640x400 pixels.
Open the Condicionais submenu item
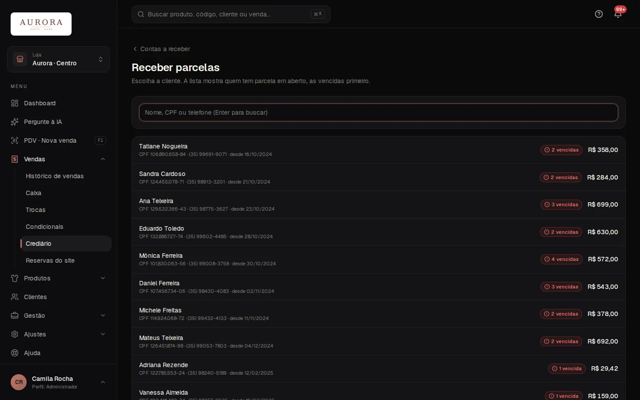click(66, 227)
